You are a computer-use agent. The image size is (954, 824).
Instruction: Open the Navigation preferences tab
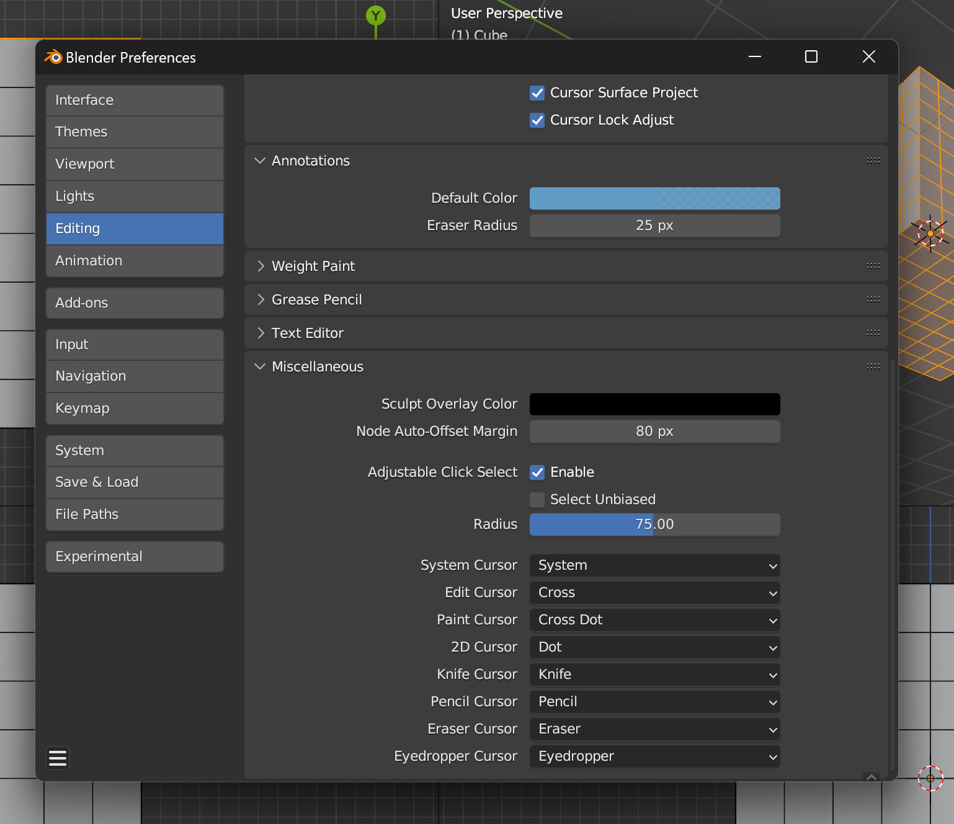(135, 376)
